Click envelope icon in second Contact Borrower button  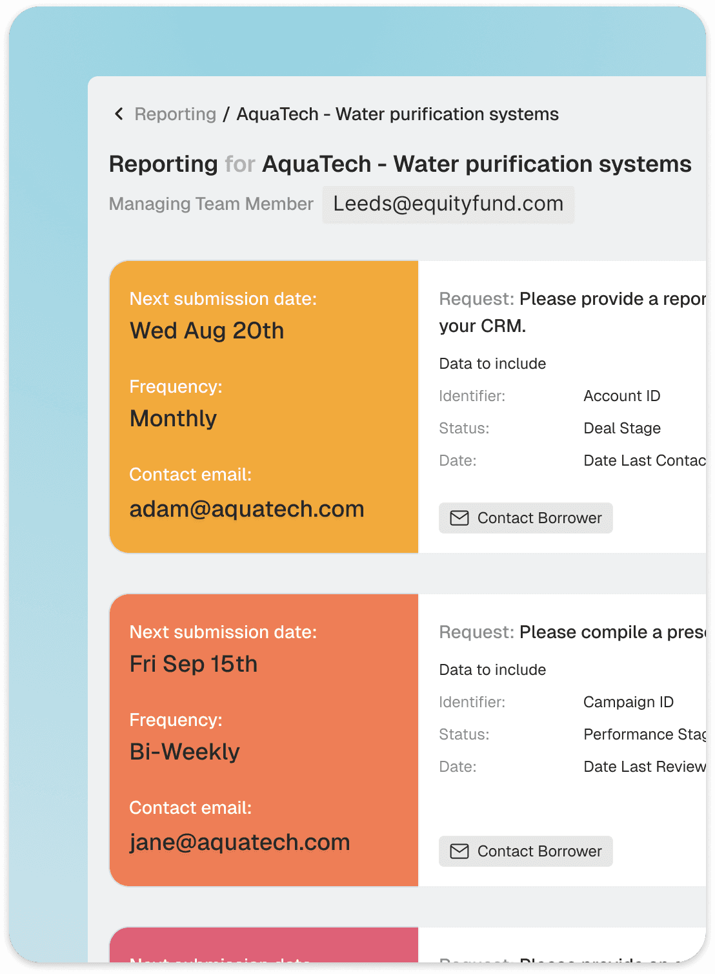tap(459, 851)
